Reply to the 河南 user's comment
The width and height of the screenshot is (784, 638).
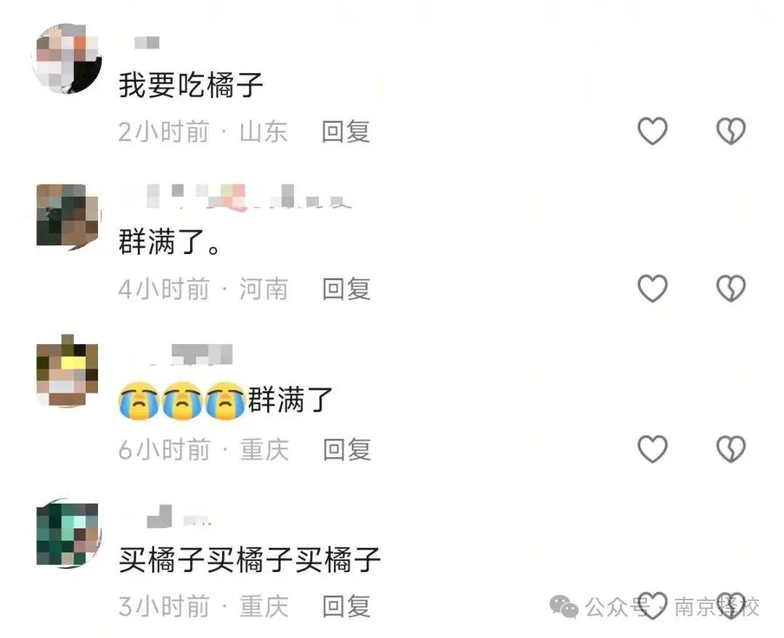pyautogui.click(x=346, y=289)
